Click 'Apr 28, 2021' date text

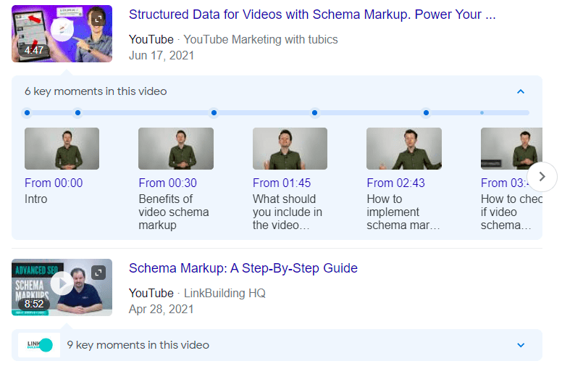pyautogui.click(x=162, y=309)
